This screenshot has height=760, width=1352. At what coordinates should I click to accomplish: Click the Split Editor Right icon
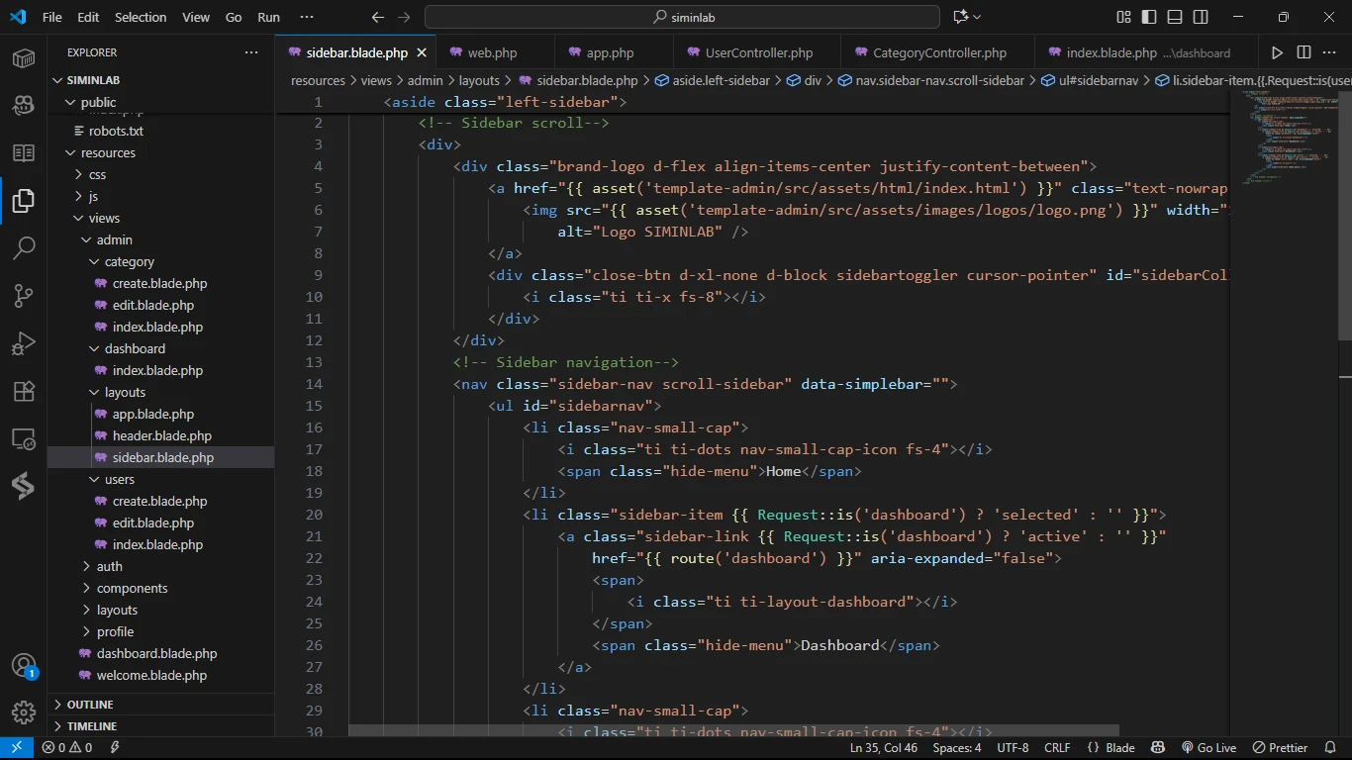tap(1304, 52)
